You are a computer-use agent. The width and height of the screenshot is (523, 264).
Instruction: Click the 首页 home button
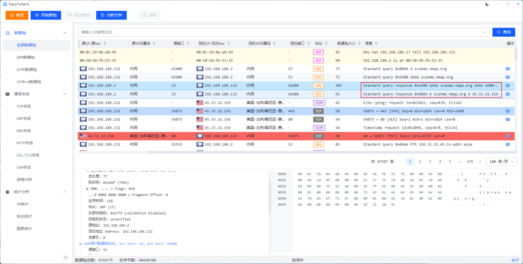(x=17, y=15)
